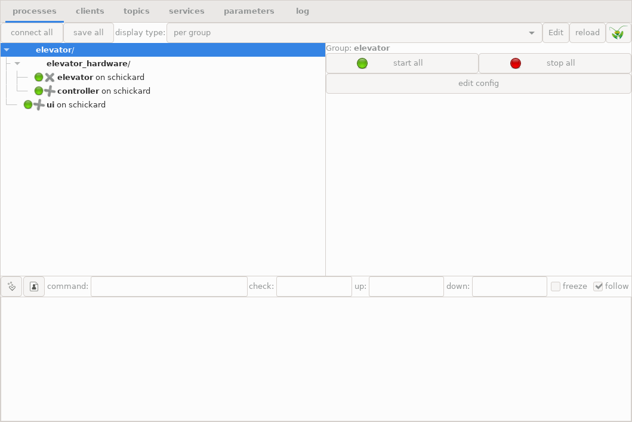Select the elevator/ group row
The height and width of the screenshot is (422, 632).
(x=163, y=50)
